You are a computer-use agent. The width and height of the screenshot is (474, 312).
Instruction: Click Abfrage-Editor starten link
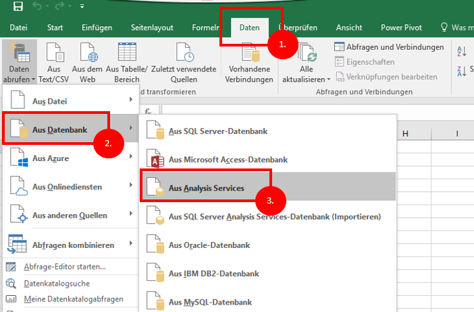[x=65, y=267]
